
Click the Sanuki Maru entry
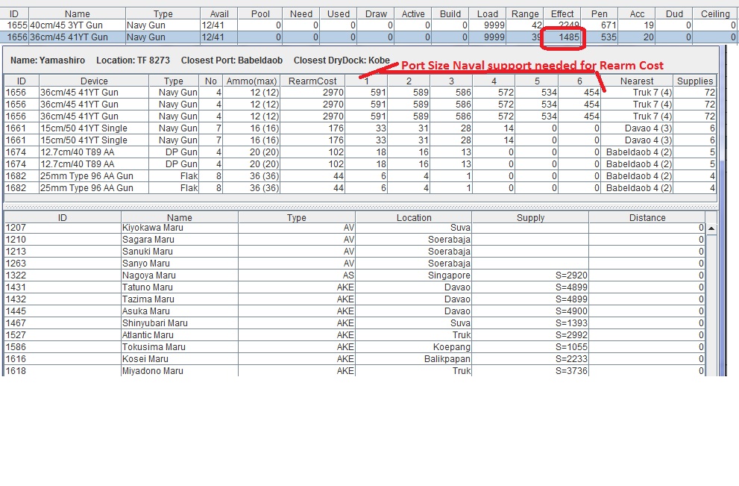(x=355, y=251)
